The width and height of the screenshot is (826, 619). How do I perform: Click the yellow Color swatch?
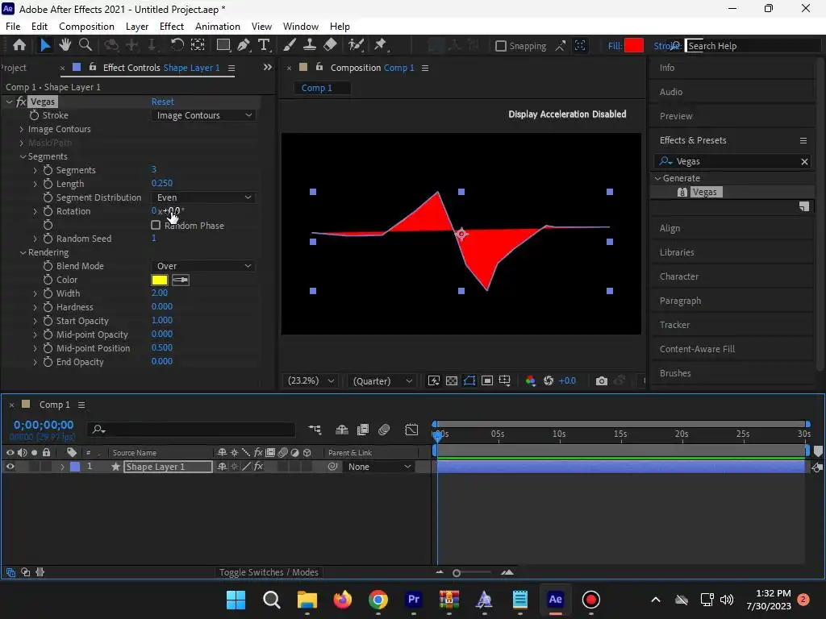159,280
